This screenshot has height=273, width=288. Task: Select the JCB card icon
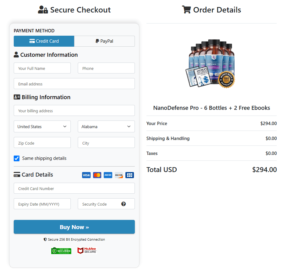pos(129,175)
